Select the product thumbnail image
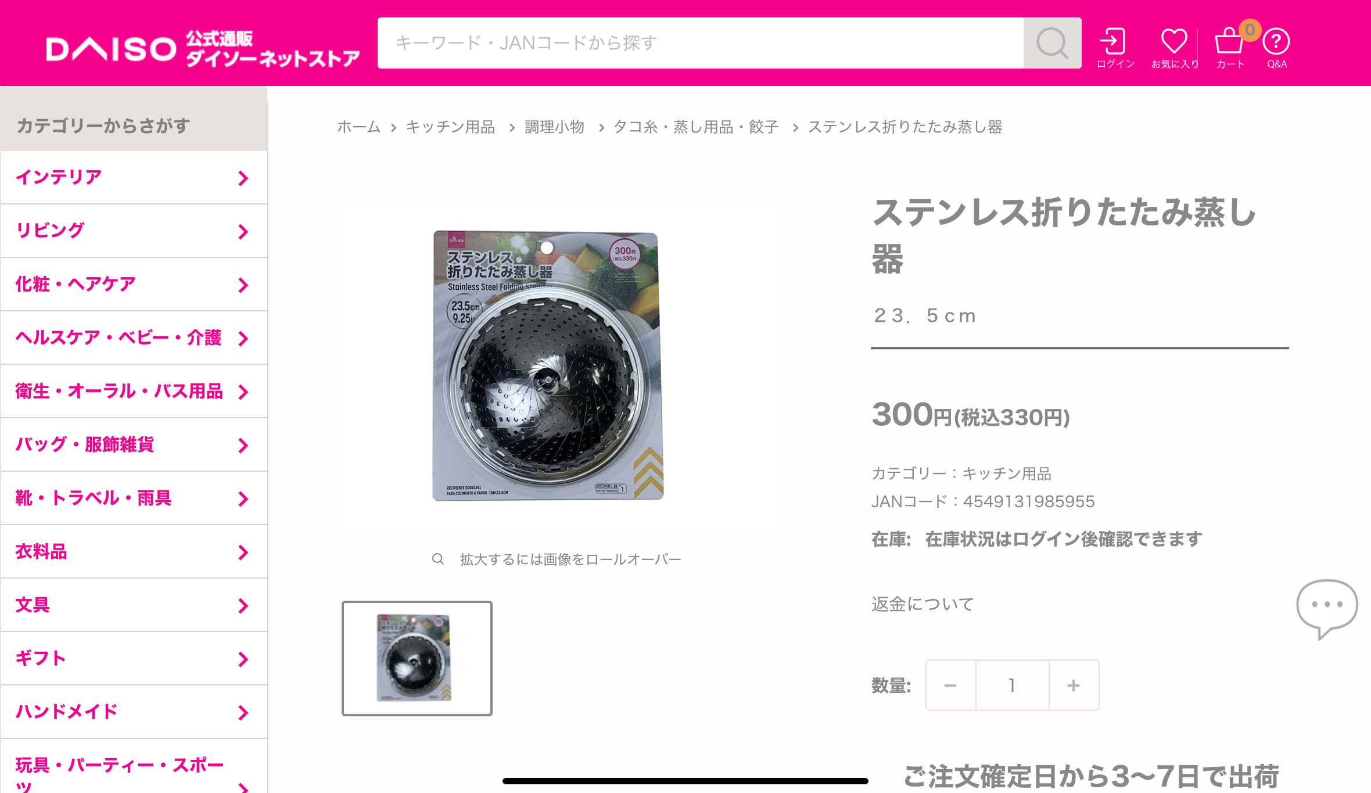 click(x=417, y=658)
